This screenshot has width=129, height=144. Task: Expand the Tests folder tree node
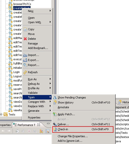(x=1, y=114)
